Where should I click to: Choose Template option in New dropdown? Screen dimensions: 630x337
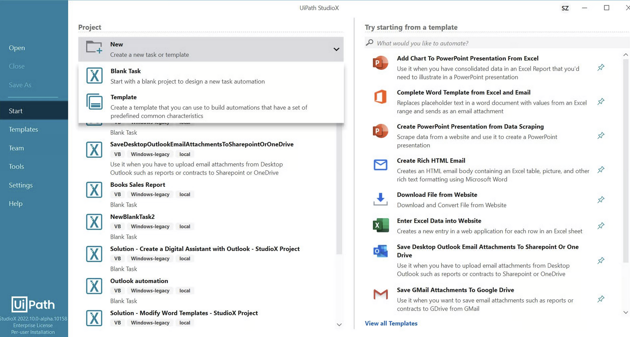211,106
